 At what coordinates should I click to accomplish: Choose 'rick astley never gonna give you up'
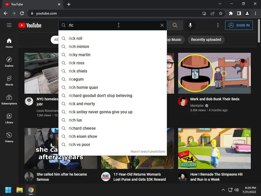113,112
